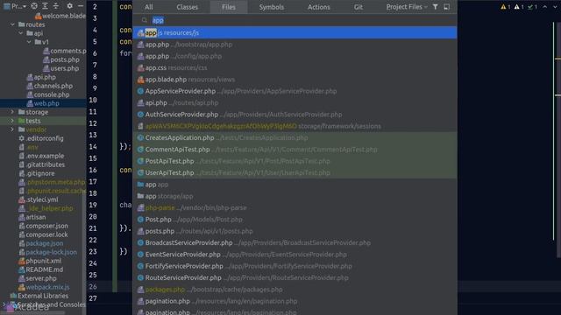Click the green typo checkmark indicator

coord(532,7)
